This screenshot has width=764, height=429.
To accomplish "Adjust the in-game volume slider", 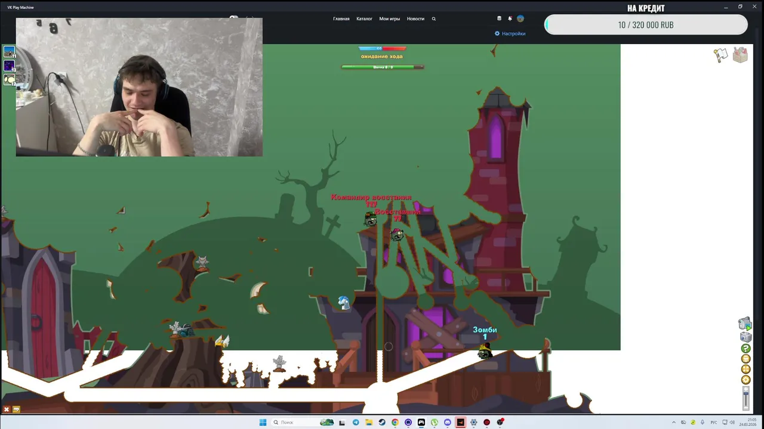I will coord(745,398).
